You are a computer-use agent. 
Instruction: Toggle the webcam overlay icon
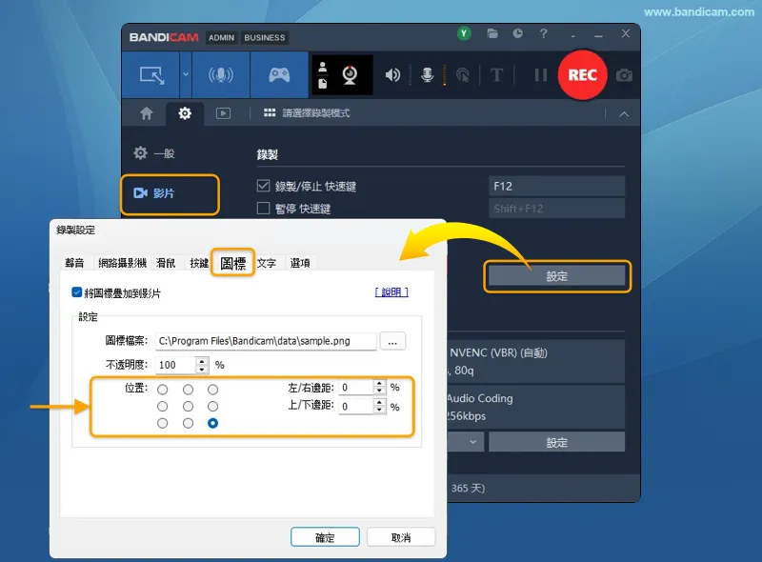coord(350,75)
